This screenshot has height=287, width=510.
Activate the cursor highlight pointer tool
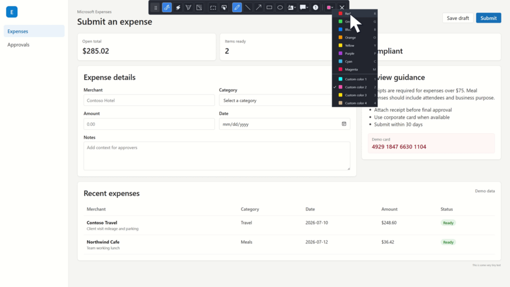point(224,7)
